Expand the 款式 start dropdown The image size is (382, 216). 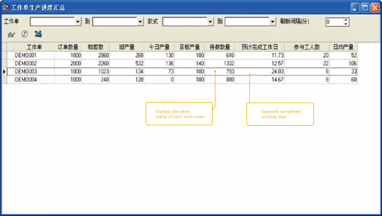[x=211, y=22]
